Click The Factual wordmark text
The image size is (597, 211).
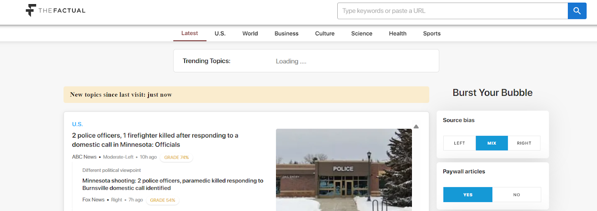coord(62,10)
